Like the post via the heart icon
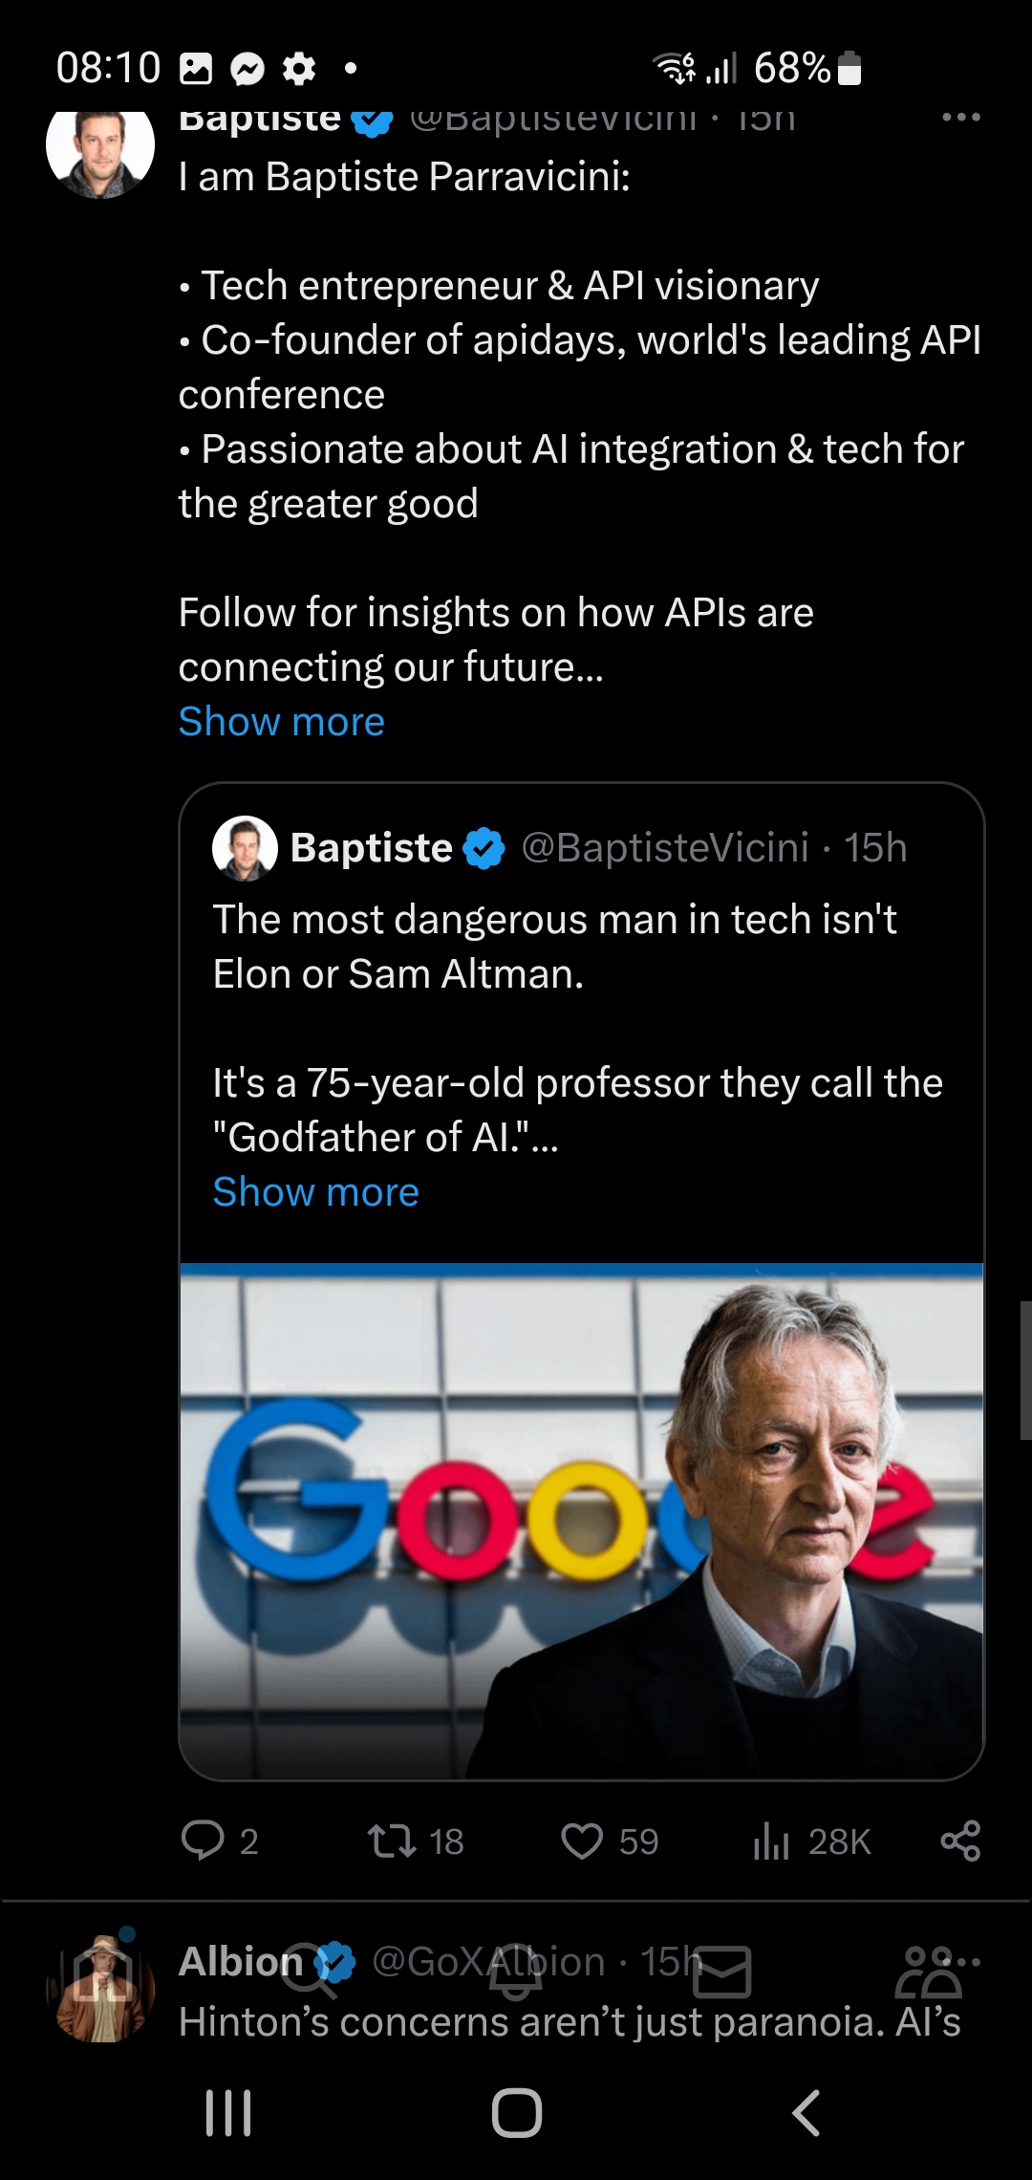This screenshot has height=2180, width=1032. tap(582, 1841)
